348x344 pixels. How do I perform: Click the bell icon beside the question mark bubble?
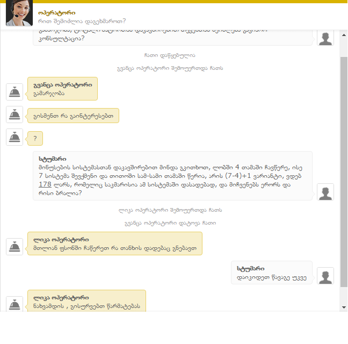(x=15, y=137)
